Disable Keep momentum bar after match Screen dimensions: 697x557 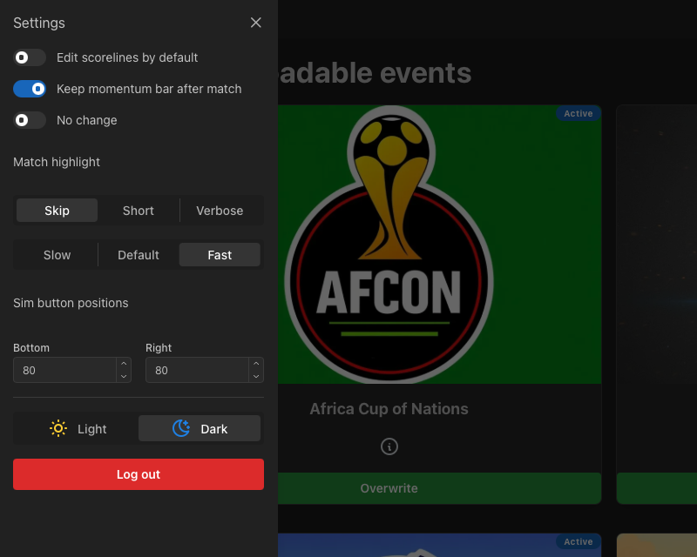[x=30, y=89]
